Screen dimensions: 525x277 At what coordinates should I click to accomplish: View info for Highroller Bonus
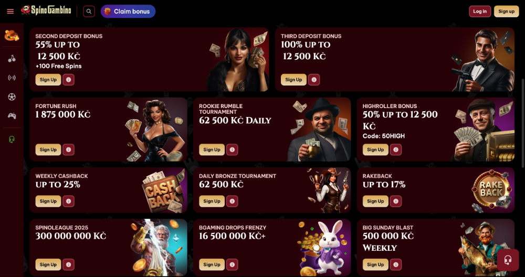[x=396, y=150]
